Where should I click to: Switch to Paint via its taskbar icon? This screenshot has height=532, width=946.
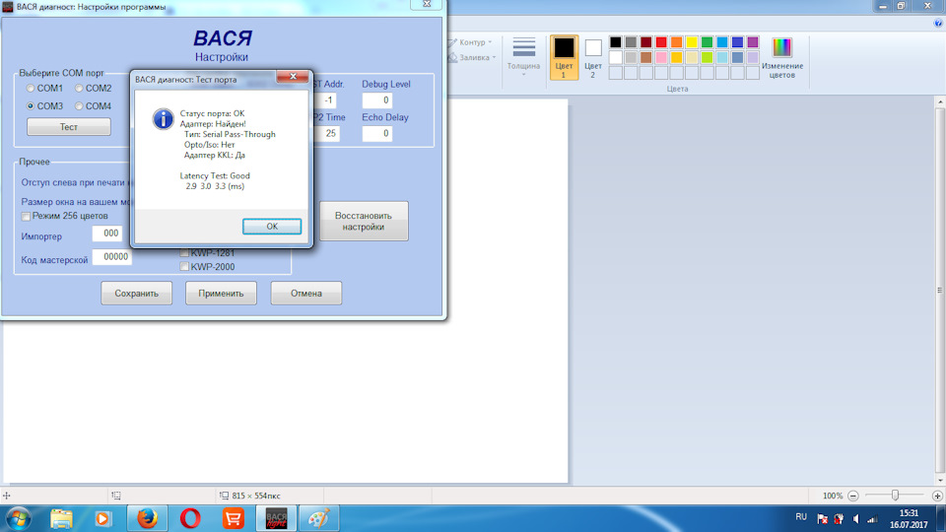tap(319, 518)
